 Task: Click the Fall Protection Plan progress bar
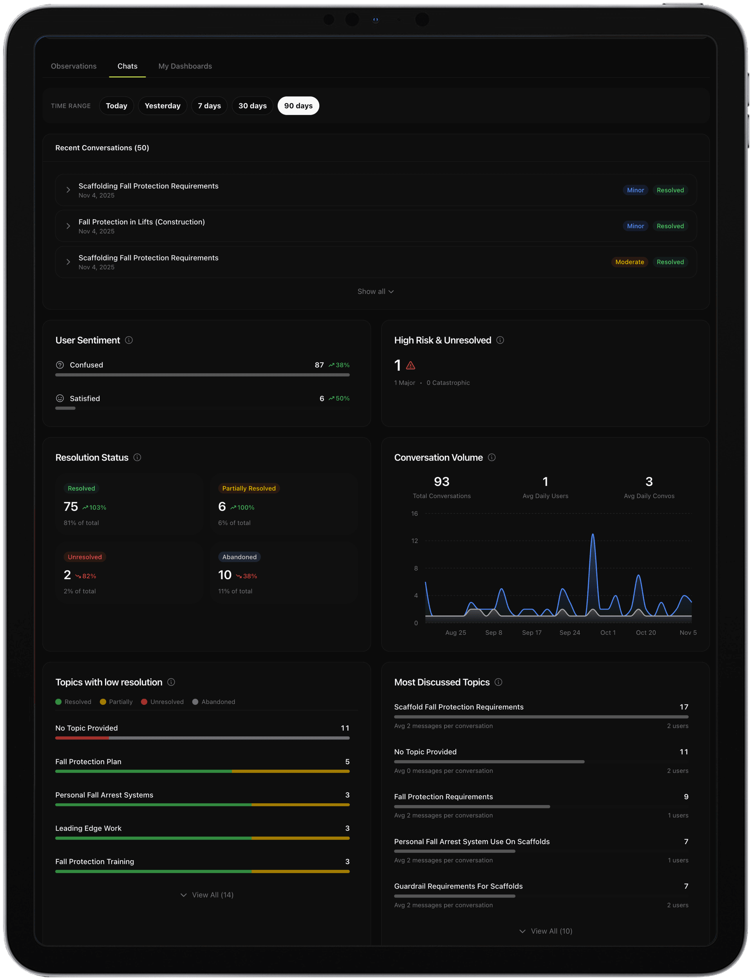(x=202, y=771)
